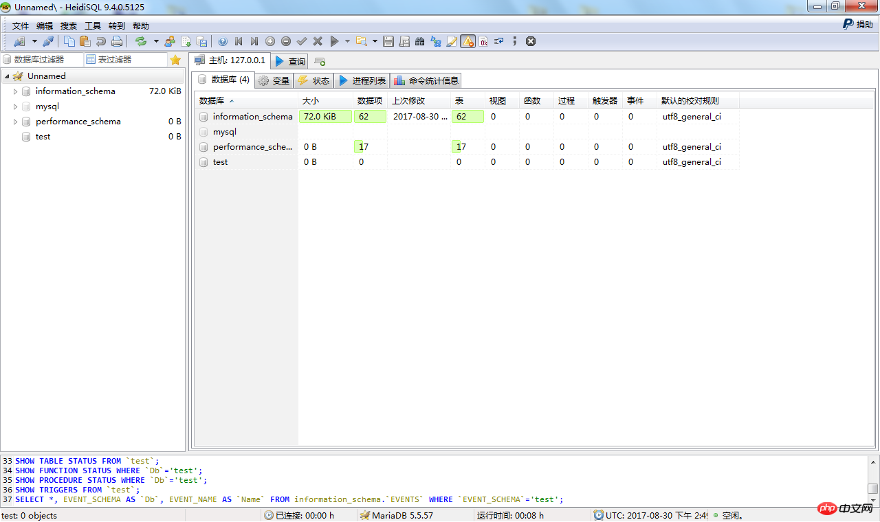Click the Undo arrow icon
This screenshot has height=522, width=880.
click(x=101, y=41)
